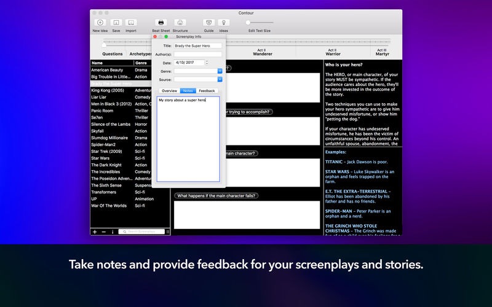492x307 pixels.
Task: Click the Structure print icon
Action: click(180, 23)
